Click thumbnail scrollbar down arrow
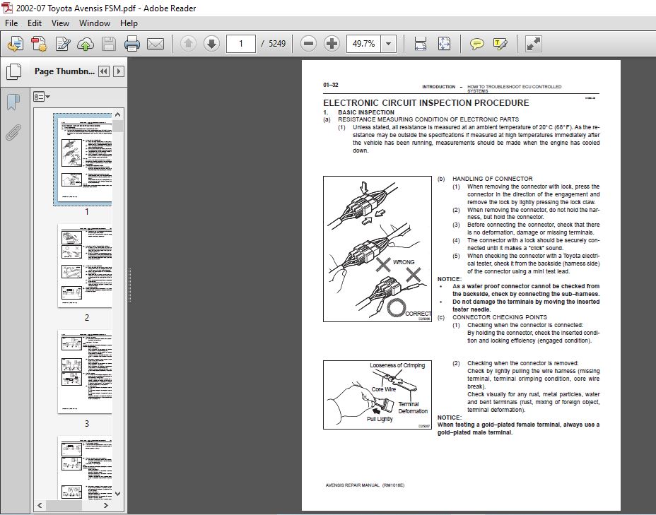Image resolution: width=656 pixels, height=515 pixels. [x=117, y=494]
